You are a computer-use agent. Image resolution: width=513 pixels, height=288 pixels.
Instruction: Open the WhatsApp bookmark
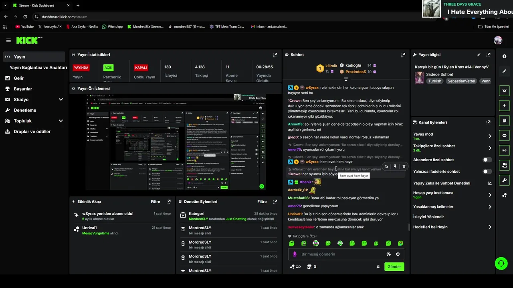tap(112, 27)
